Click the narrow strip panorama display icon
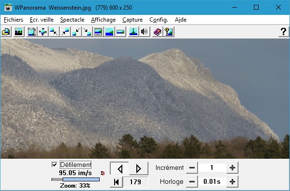 tap(120, 32)
